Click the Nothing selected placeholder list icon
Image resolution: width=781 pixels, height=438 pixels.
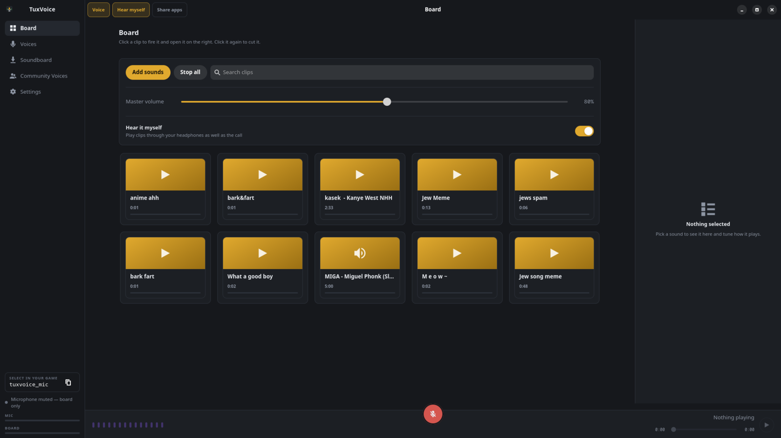point(708,209)
